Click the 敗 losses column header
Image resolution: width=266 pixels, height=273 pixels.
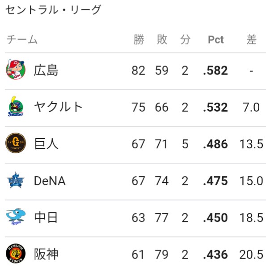click(x=162, y=39)
